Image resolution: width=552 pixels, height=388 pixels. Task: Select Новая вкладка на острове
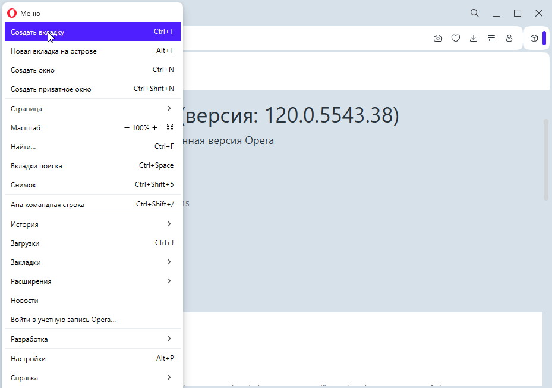(93, 51)
